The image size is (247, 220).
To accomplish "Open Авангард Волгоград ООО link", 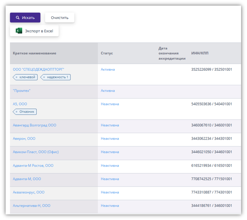I will point(35,125).
